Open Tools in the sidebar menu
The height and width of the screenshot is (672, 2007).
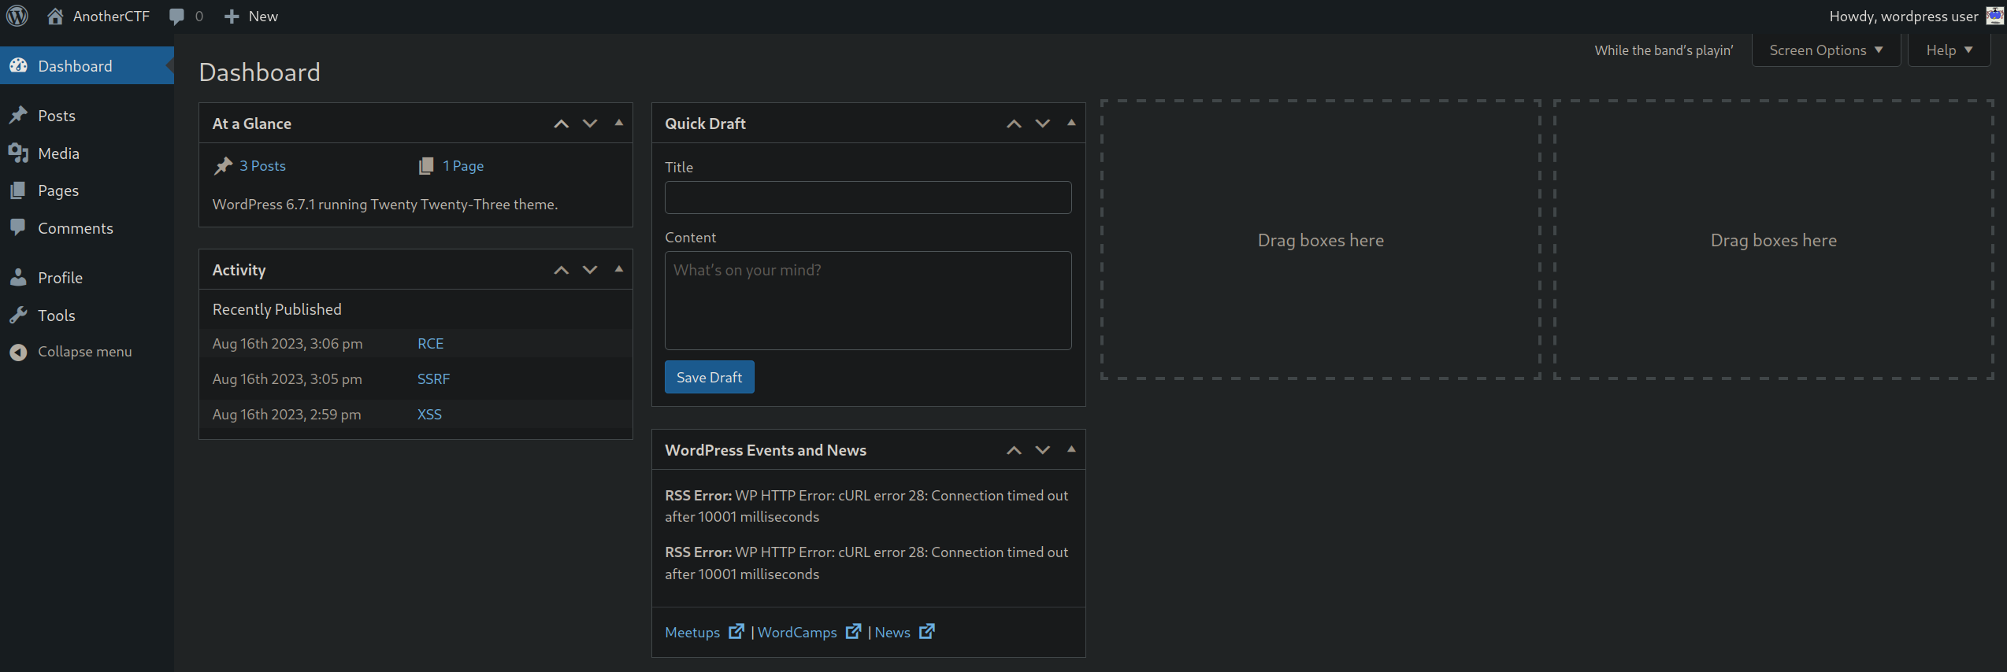[x=57, y=316]
